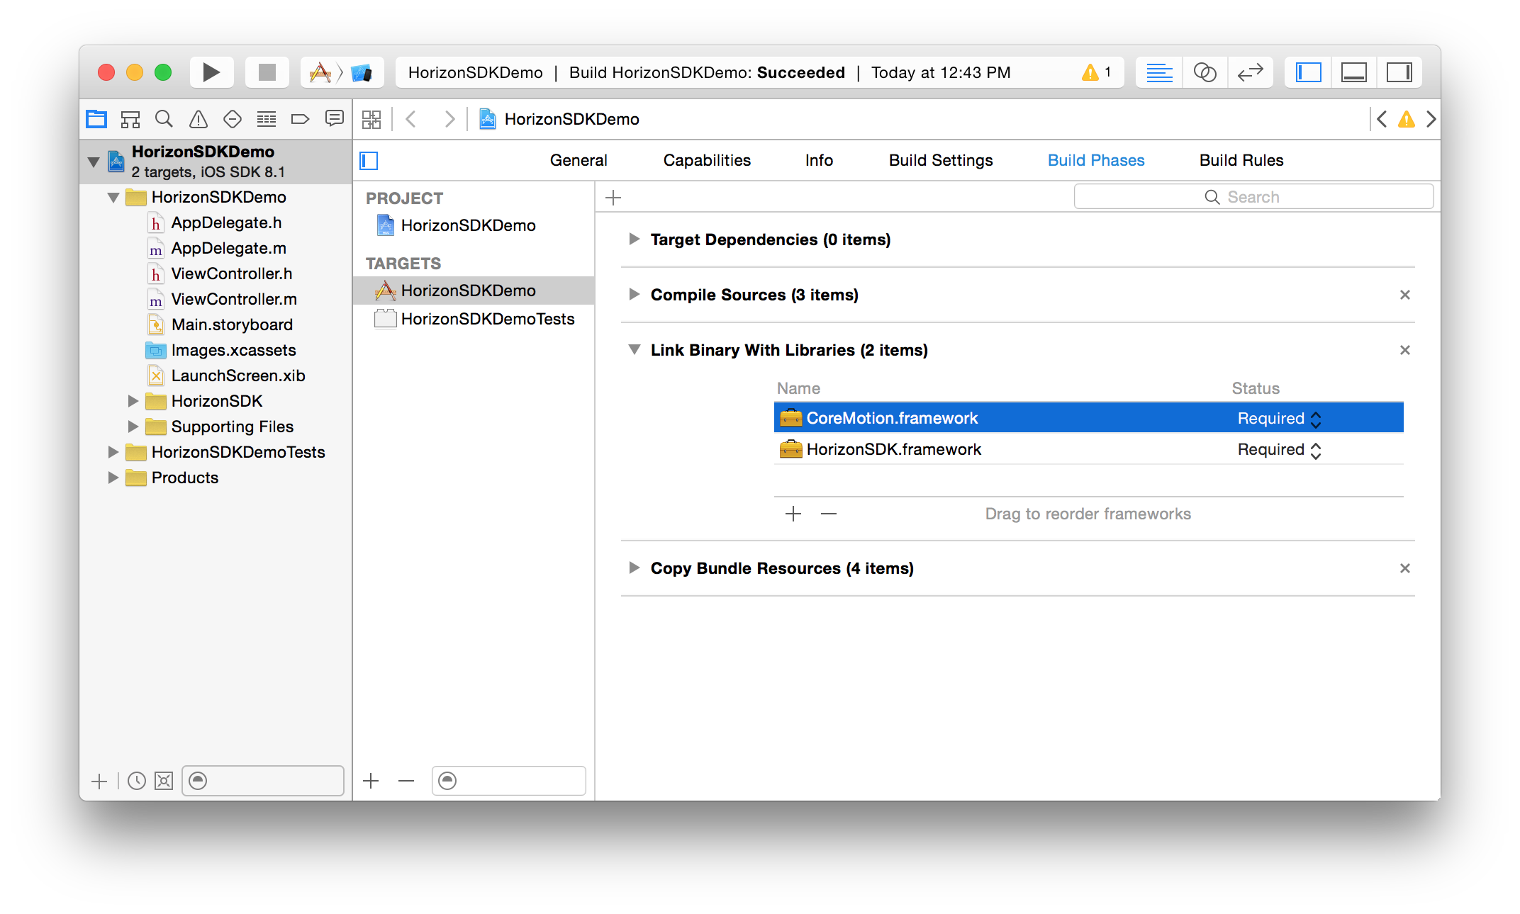Add a framework to link list
The image size is (1520, 914).
(793, 514)
